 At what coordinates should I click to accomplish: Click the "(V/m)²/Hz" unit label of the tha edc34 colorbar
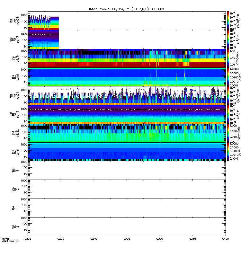click(238, 21)
